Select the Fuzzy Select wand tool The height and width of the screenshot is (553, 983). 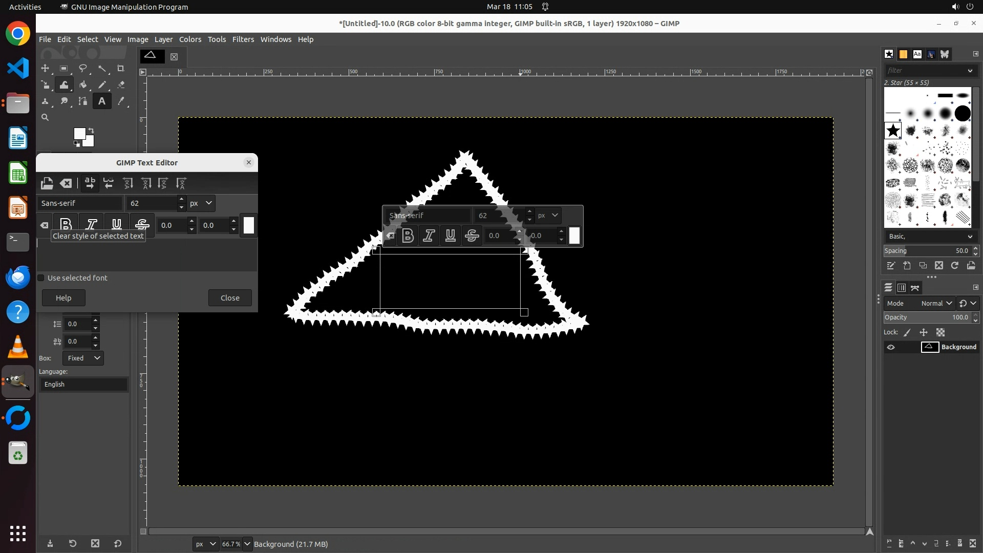[x=102, y=68]
